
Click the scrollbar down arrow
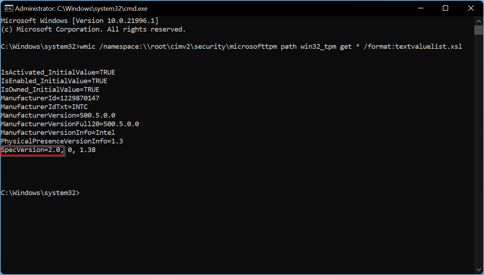coord(479,269)
